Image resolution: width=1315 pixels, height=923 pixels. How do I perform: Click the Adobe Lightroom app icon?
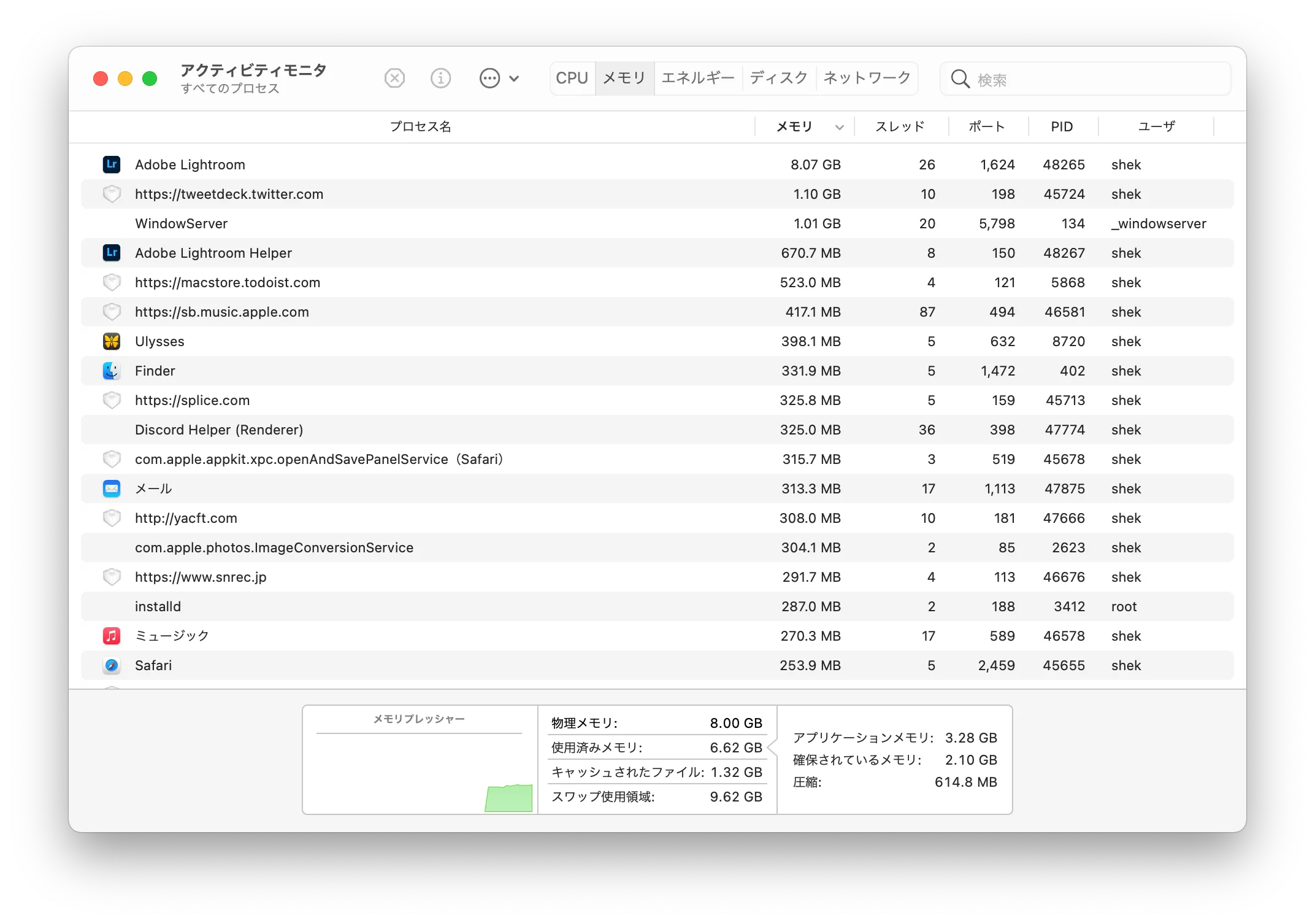112,164
